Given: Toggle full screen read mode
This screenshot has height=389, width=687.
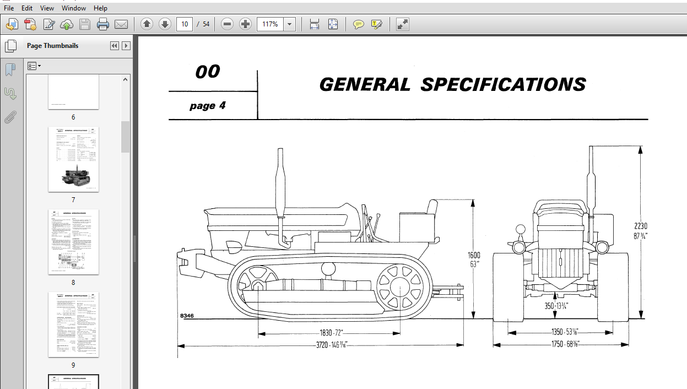Looking at the screenshot, I should 403,24.
